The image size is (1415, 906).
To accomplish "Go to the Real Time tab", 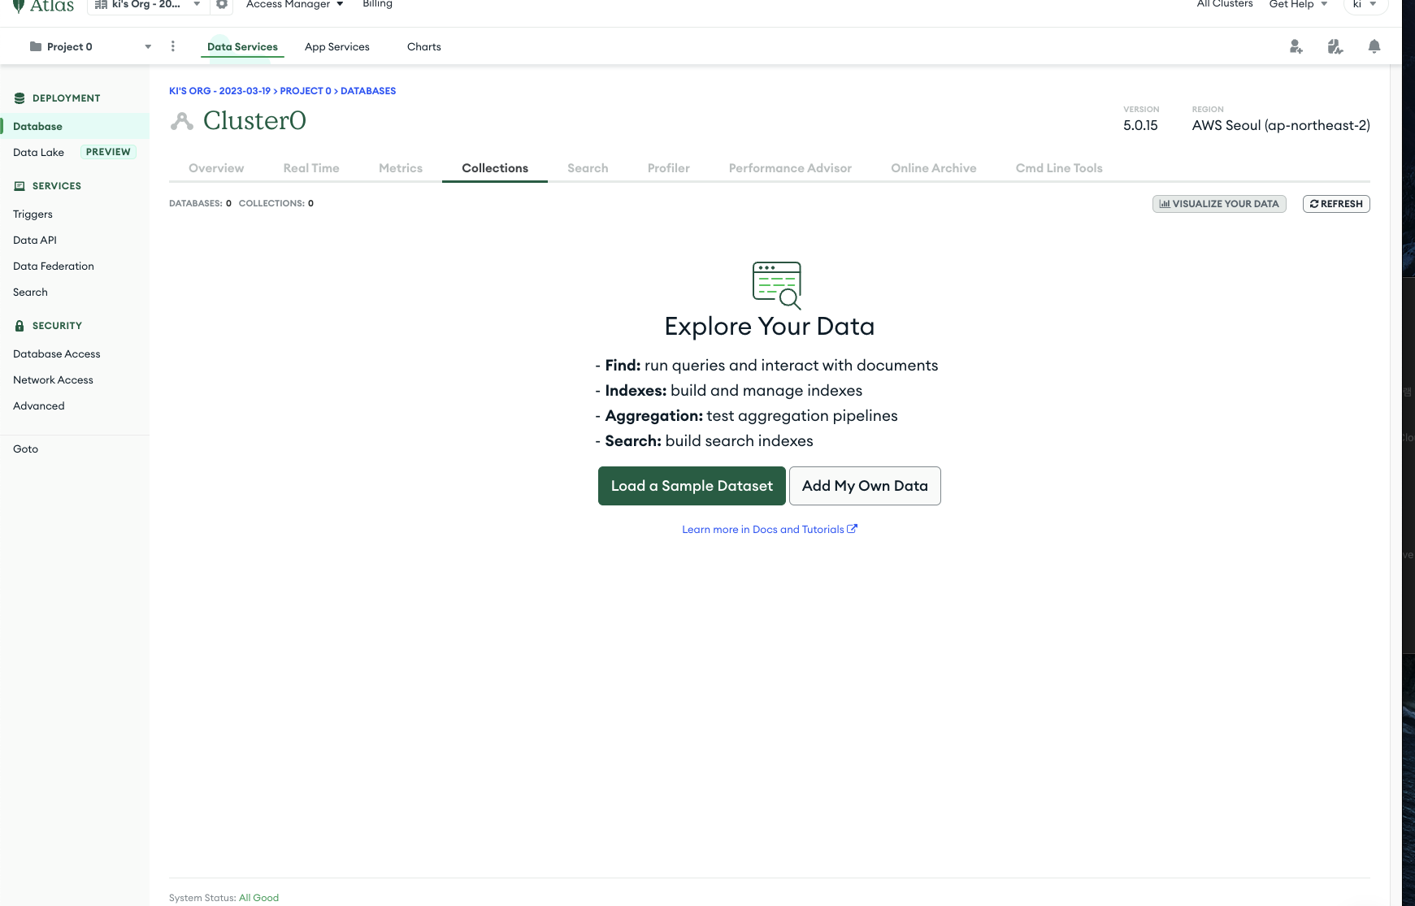I will click(x=311, y=168).
